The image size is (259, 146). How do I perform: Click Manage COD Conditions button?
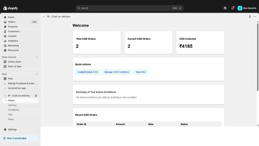click(117, 72)
